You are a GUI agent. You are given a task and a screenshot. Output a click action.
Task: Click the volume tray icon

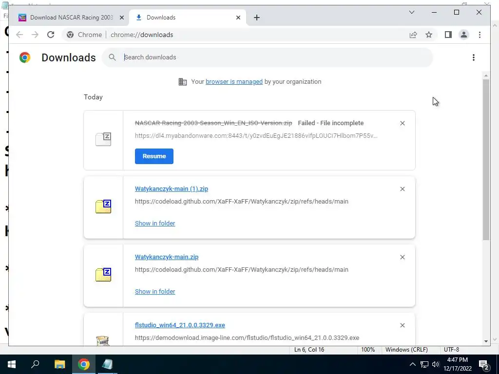436,364
